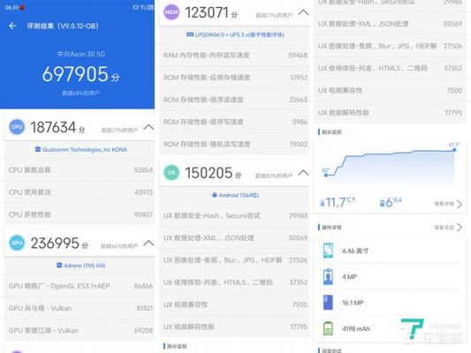The width and height of the screenshot is (471, 353).
Task: Click the 深度测试 section heading
Action: click(x=331, y=350)
